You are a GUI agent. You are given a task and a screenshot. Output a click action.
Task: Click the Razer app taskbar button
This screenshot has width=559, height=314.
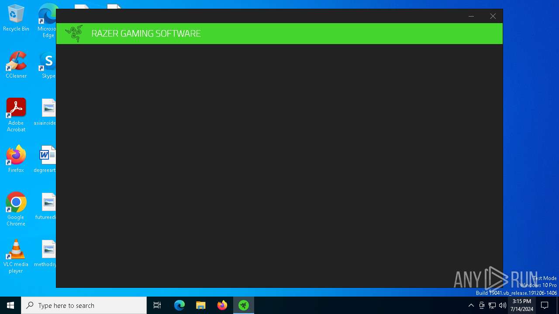244,305
